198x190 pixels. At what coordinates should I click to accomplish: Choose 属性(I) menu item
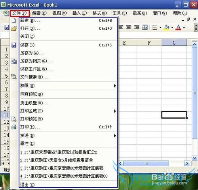(68, 144)
